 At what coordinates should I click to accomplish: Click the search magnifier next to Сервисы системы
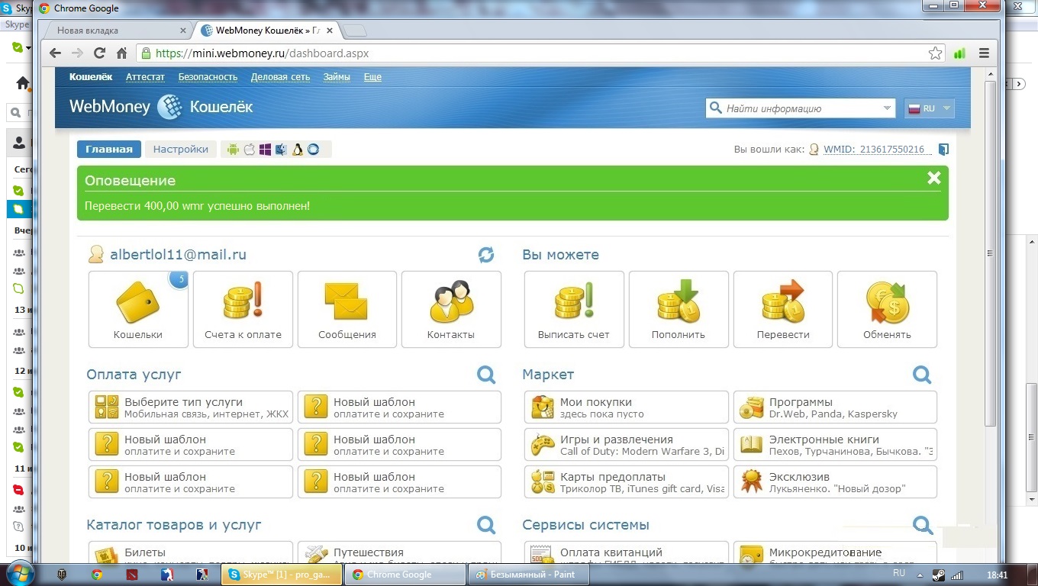[x=922, y=525]
